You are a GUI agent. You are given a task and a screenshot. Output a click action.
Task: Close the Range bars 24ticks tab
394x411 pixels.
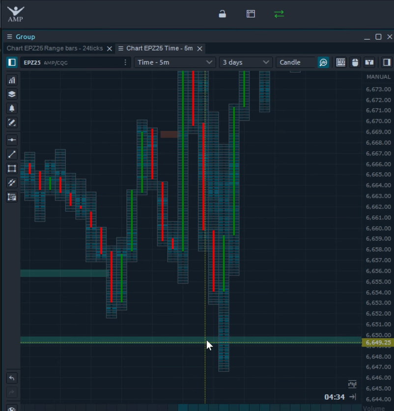110,49
